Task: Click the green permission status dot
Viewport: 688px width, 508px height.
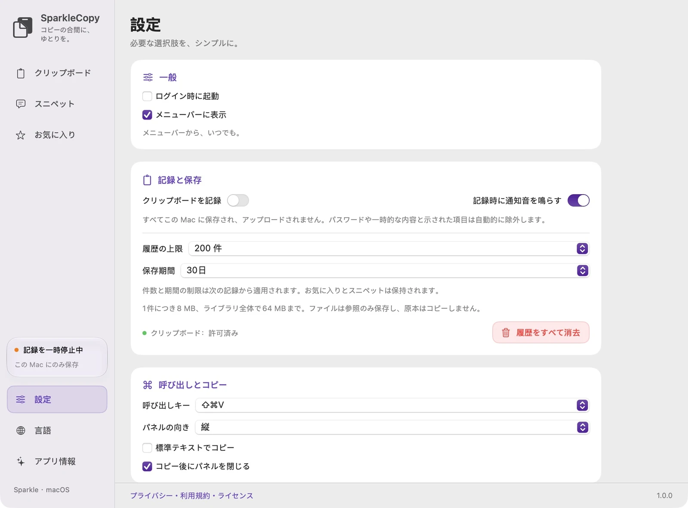Action: pyautogui.click(x=144, y=333)
